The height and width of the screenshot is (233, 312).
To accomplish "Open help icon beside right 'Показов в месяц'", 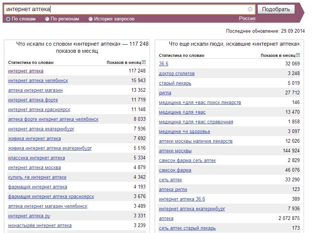I will [298, 55].
